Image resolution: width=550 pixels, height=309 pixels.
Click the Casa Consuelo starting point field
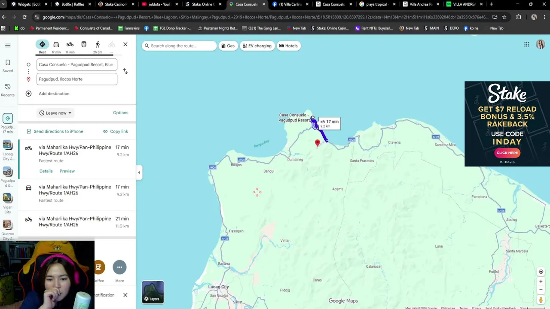tap(76, 64)
